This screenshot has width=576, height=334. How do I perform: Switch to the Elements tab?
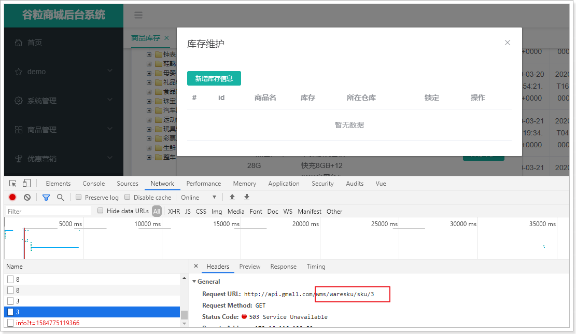pos(58,184)
